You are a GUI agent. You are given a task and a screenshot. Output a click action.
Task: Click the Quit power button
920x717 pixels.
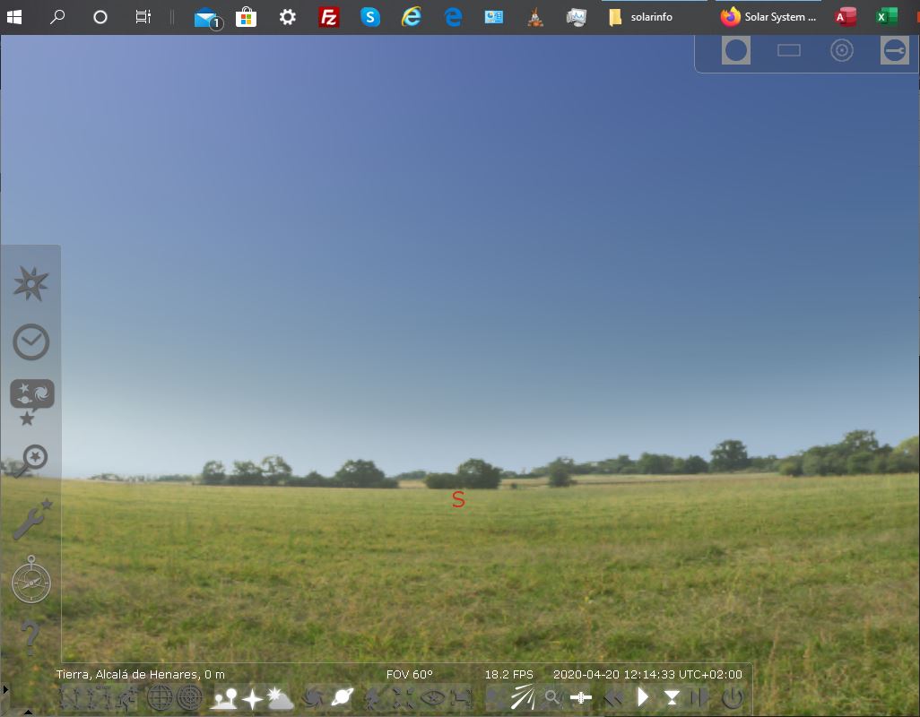(732, 697)
